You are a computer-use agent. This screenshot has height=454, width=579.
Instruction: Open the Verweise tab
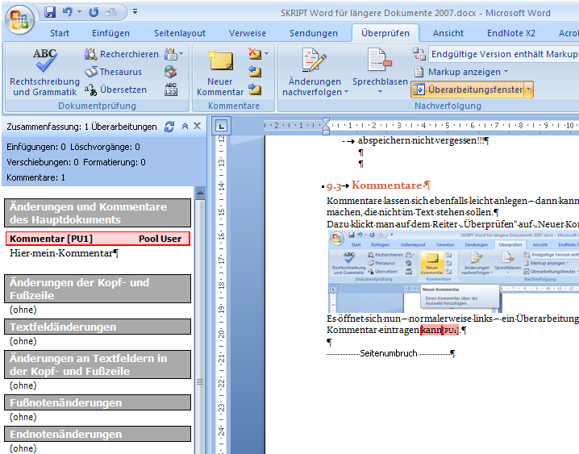247,33
